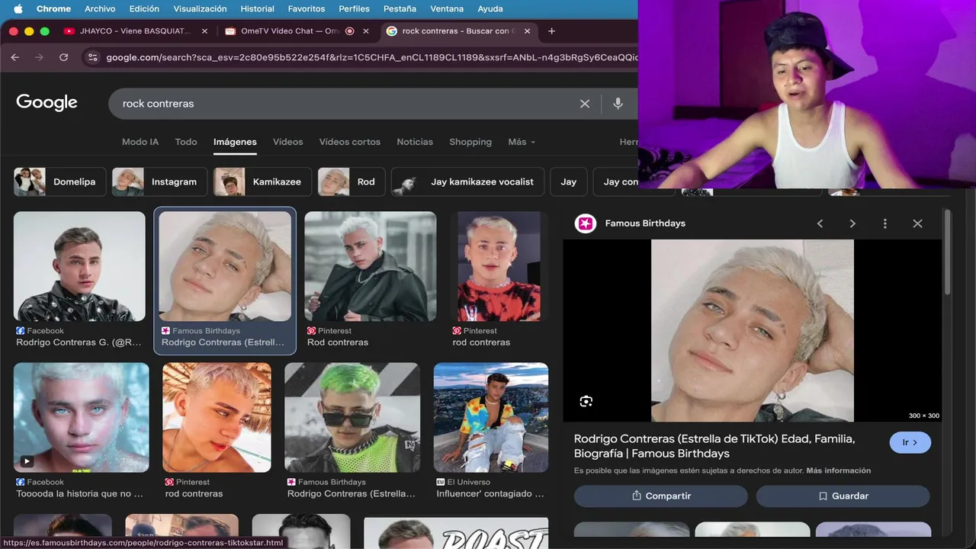Screen dimensions: 976x549
Task: Open the Favoritos menu
Action: [x=307, y=9]
